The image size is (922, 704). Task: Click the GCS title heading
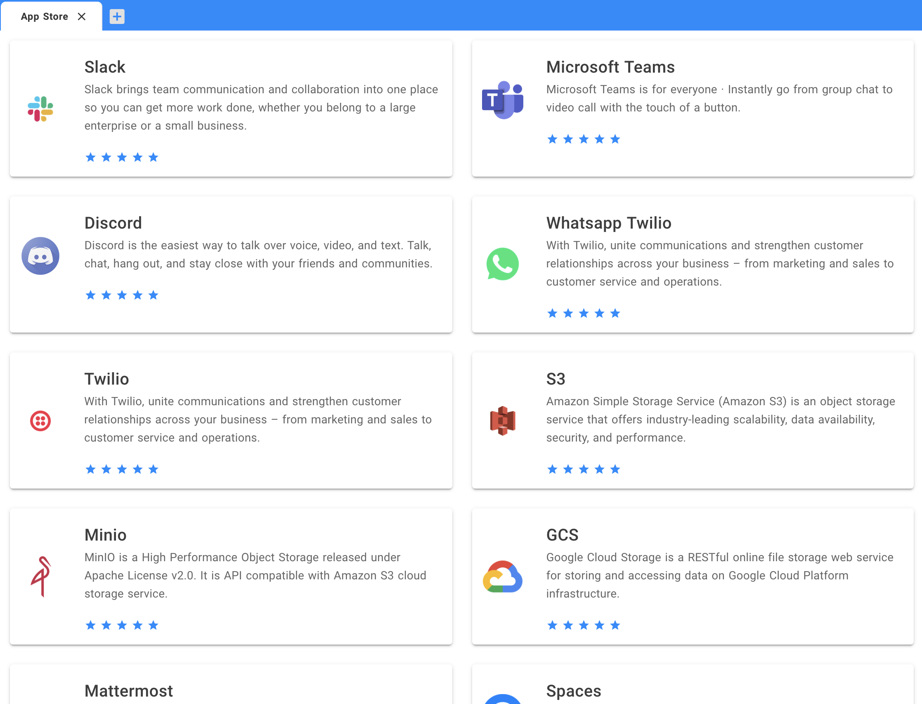562,535
